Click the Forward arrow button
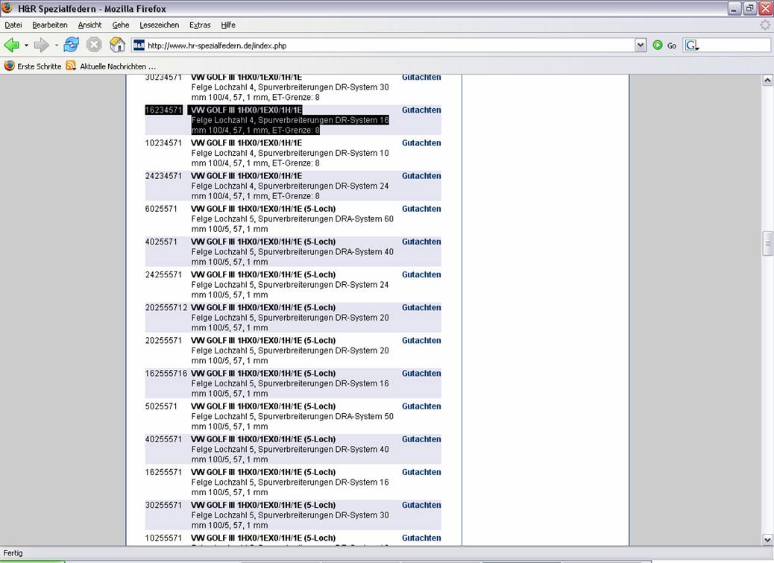This screenshot has width=774, height=563. point(42,45)
